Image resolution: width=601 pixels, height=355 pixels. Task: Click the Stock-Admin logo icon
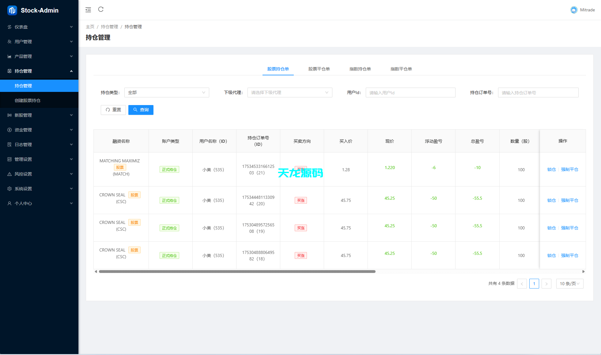(x=12, y=10)
